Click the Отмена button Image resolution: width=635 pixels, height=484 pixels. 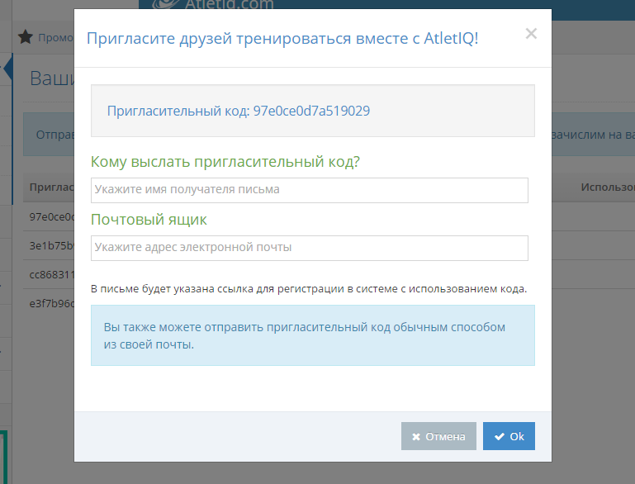coord(438,436)
